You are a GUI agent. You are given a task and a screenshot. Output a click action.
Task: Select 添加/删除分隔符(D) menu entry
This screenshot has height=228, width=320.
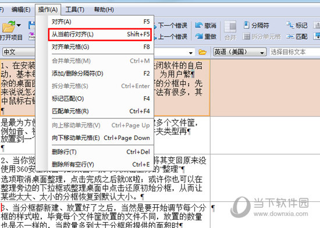click(101, 73)
